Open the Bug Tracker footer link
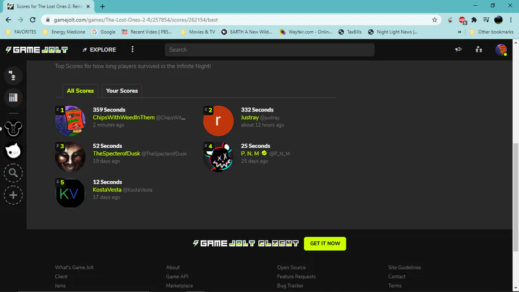This screenshot has width=519, height=292. tap(290, 286)
